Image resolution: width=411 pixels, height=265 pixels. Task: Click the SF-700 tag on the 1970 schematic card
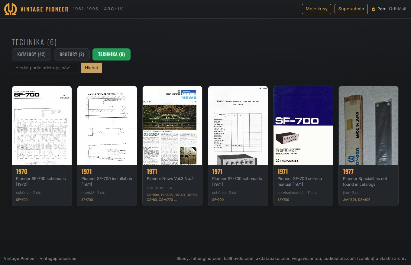[x=22, y=200]
